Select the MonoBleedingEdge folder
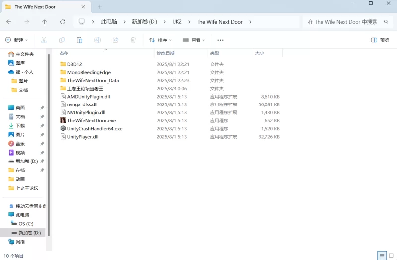 (89, 72)
